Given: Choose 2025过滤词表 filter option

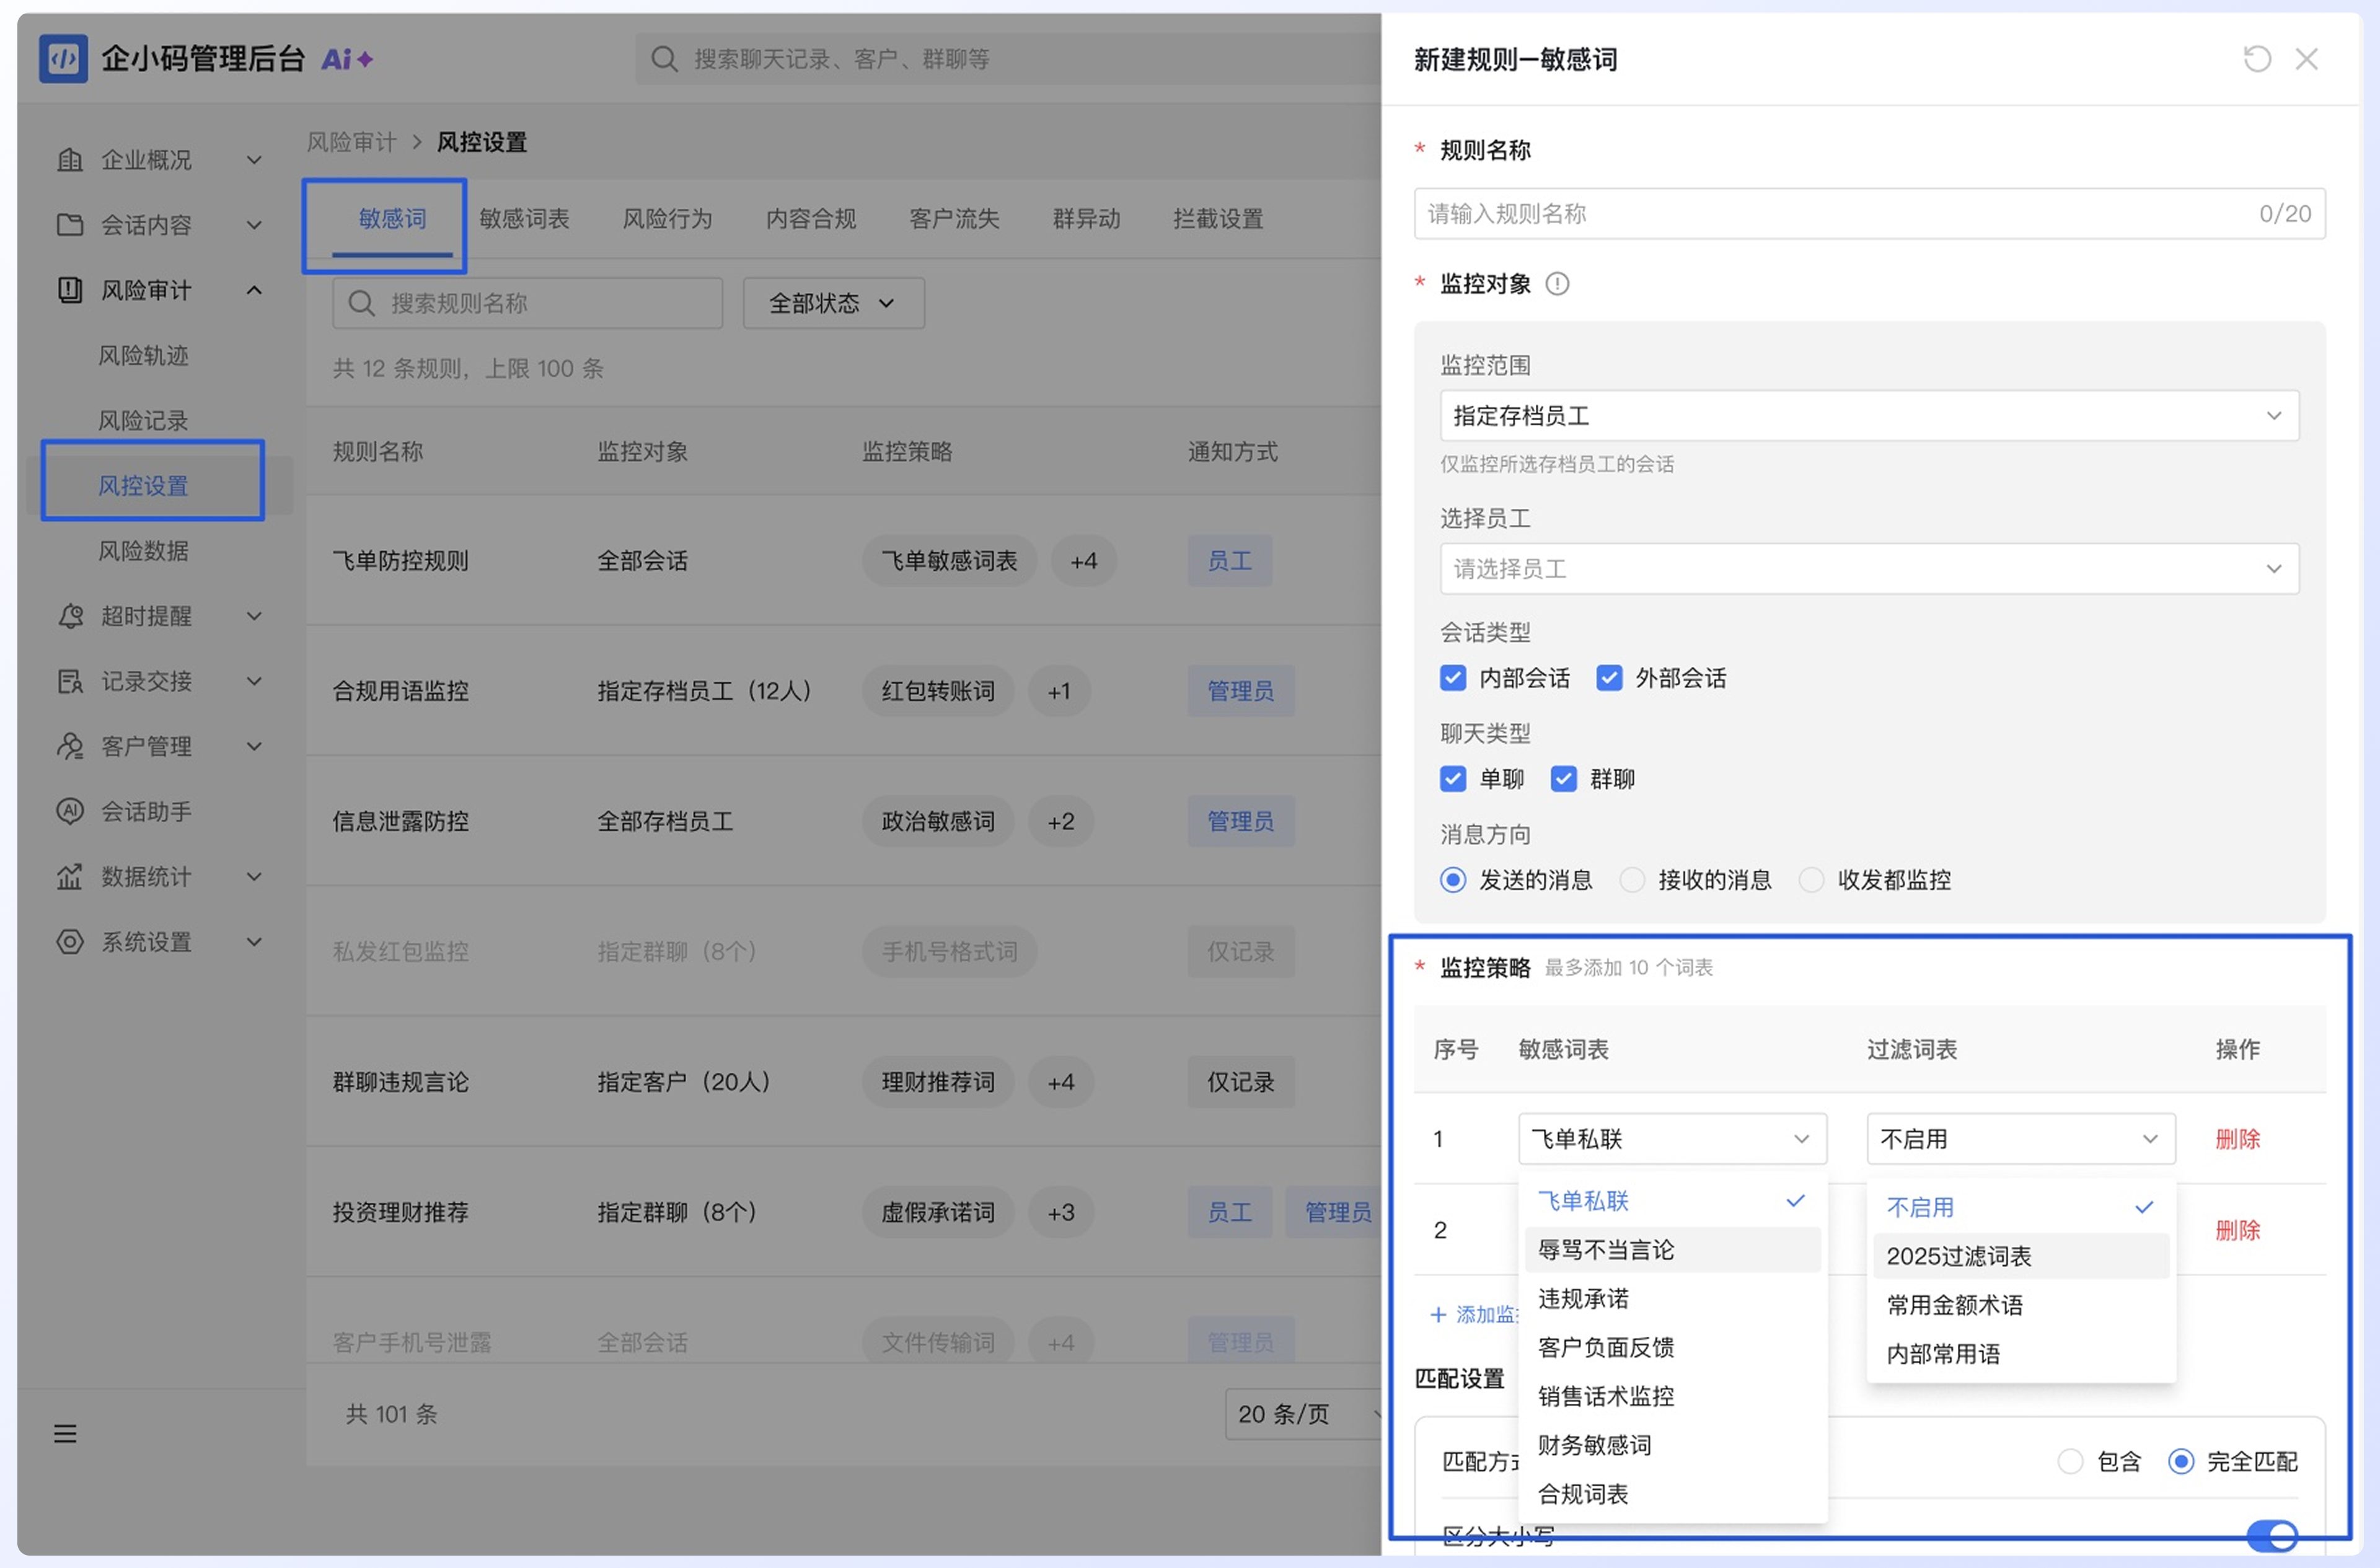Looking at the screenshot, I should [2021, 1256].
